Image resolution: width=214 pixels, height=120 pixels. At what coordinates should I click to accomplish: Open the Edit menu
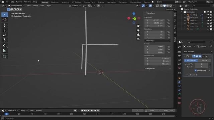[12, 2]
